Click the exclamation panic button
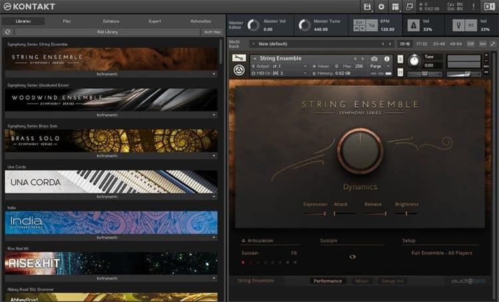The height and width of the screenshot is (302, 499). 473,7
